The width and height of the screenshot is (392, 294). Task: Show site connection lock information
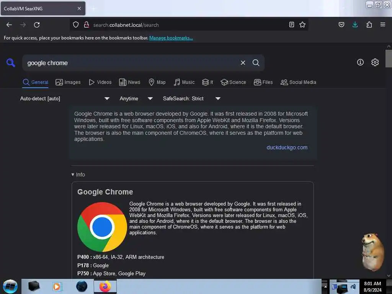pos(87,25)
